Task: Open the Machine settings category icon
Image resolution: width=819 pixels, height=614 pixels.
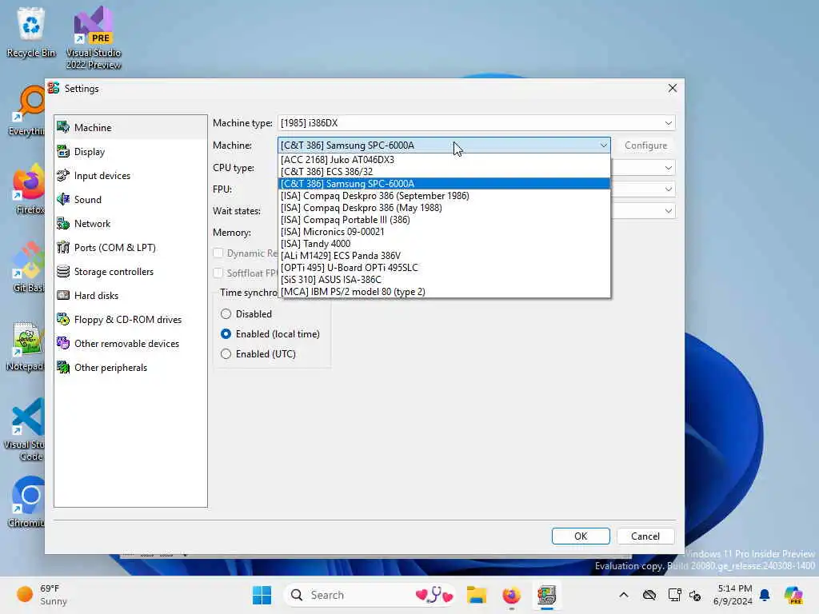Action: tap(63, 127)
